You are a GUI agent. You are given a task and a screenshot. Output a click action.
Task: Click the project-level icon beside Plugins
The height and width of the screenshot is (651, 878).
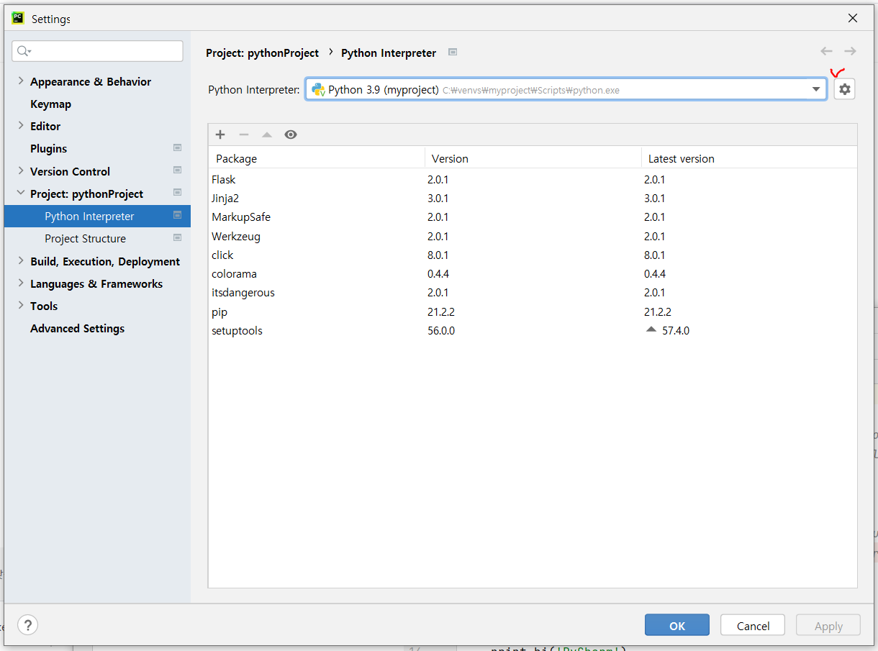pos(177,147)
